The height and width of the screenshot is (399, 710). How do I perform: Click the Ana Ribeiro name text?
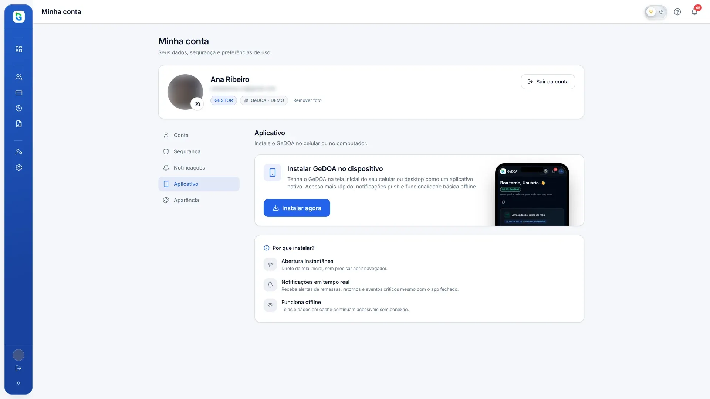point(230,79)
